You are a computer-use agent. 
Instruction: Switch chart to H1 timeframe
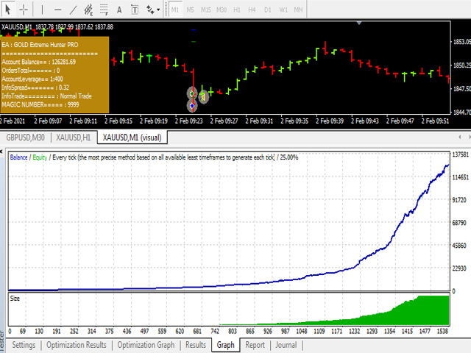point(237,10)
